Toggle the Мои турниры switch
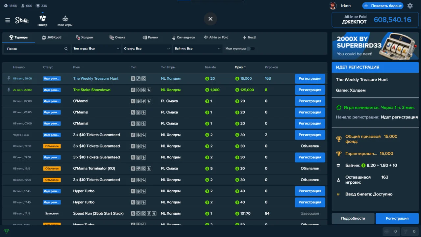 pos(251,49)
